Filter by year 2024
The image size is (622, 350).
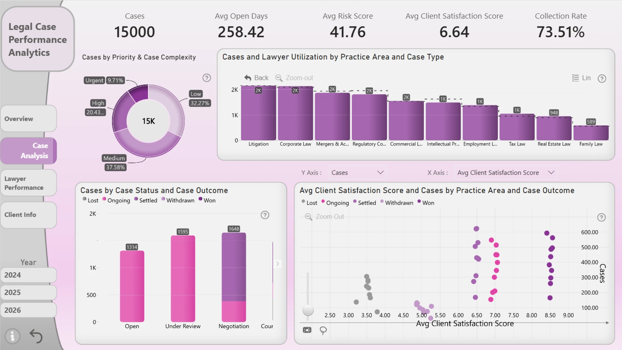tap(29, 275)
